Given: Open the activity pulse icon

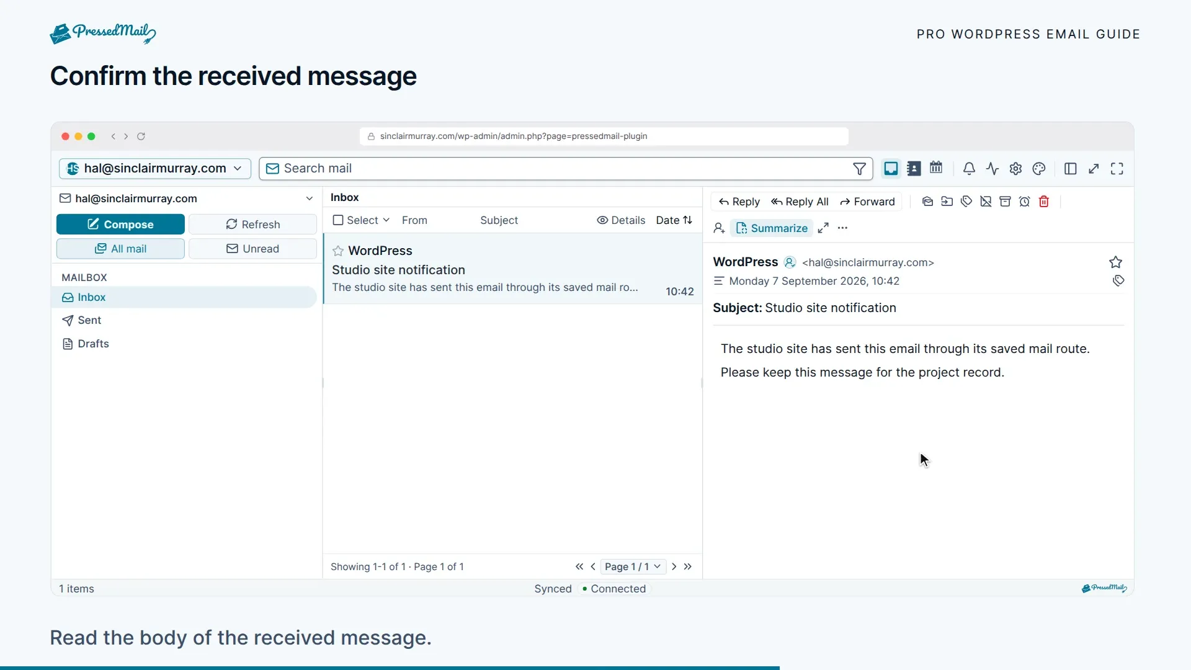Looking at the screenshot, I should click(993, 169).
